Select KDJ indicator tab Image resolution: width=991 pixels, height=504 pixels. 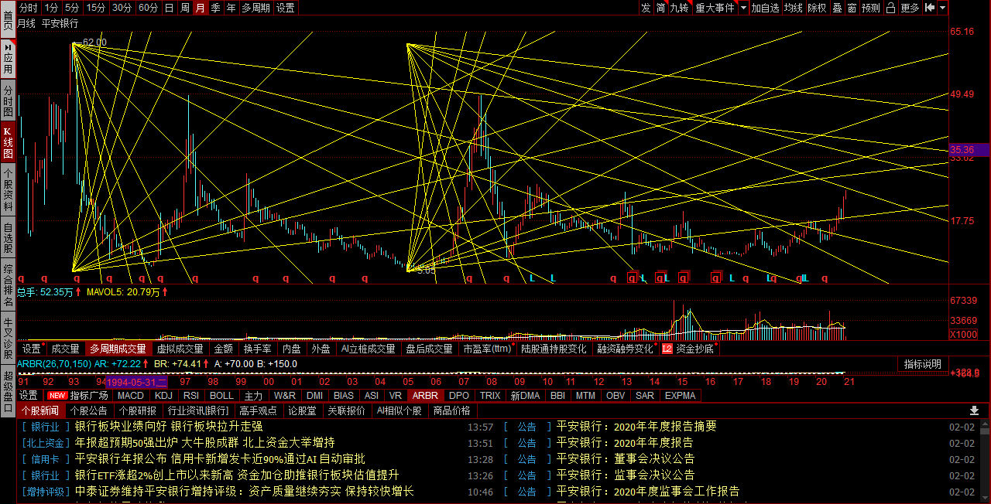163,395
